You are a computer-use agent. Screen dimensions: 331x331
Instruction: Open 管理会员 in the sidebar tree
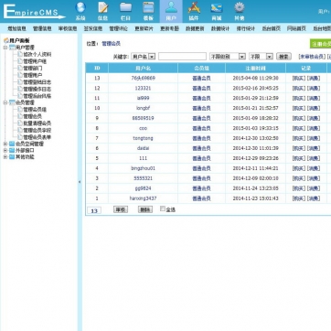[33, 116]
